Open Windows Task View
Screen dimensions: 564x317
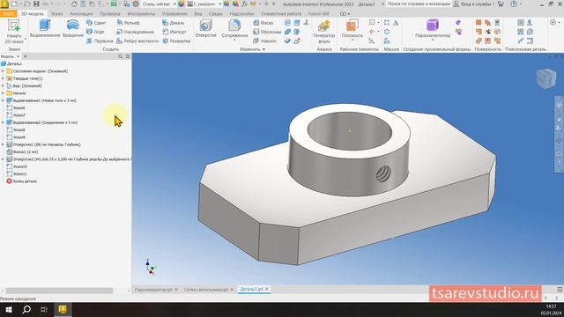(x=44, y=309)
